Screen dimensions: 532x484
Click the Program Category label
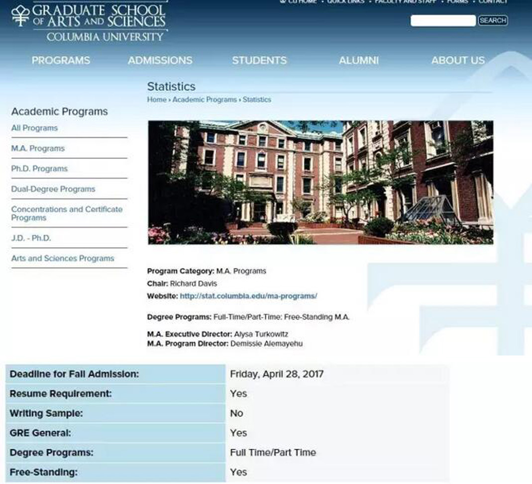pos(181,271)
